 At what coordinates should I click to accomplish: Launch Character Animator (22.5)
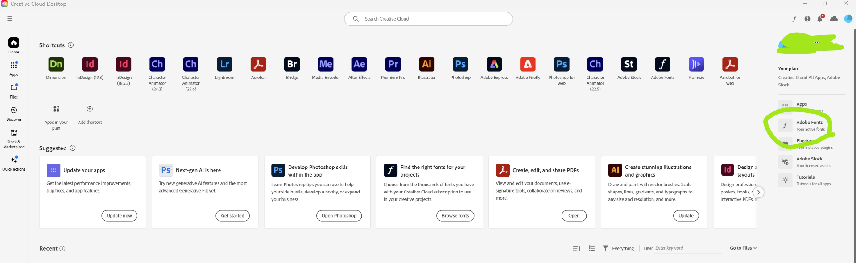coord(595,64)
